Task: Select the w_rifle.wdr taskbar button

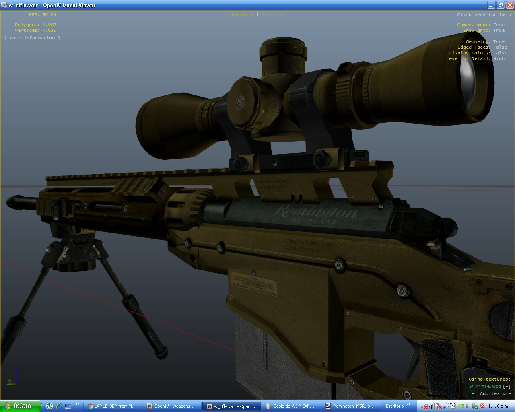Action: pyautogui.click(x=231, y=406)
